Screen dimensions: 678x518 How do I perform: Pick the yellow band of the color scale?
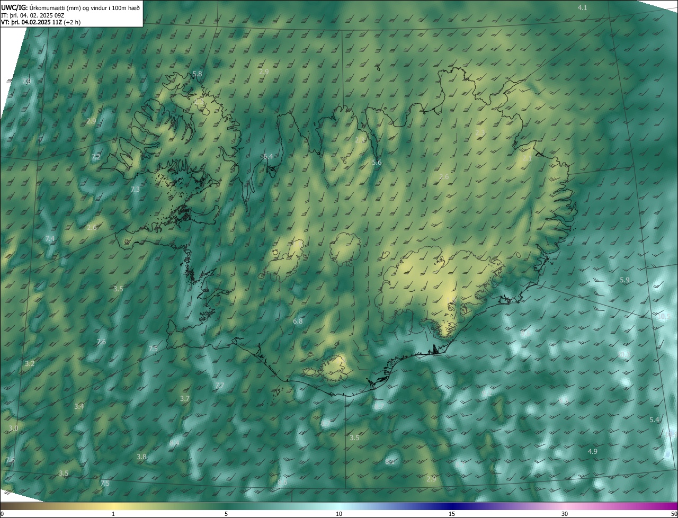click(x=113, y=506)
